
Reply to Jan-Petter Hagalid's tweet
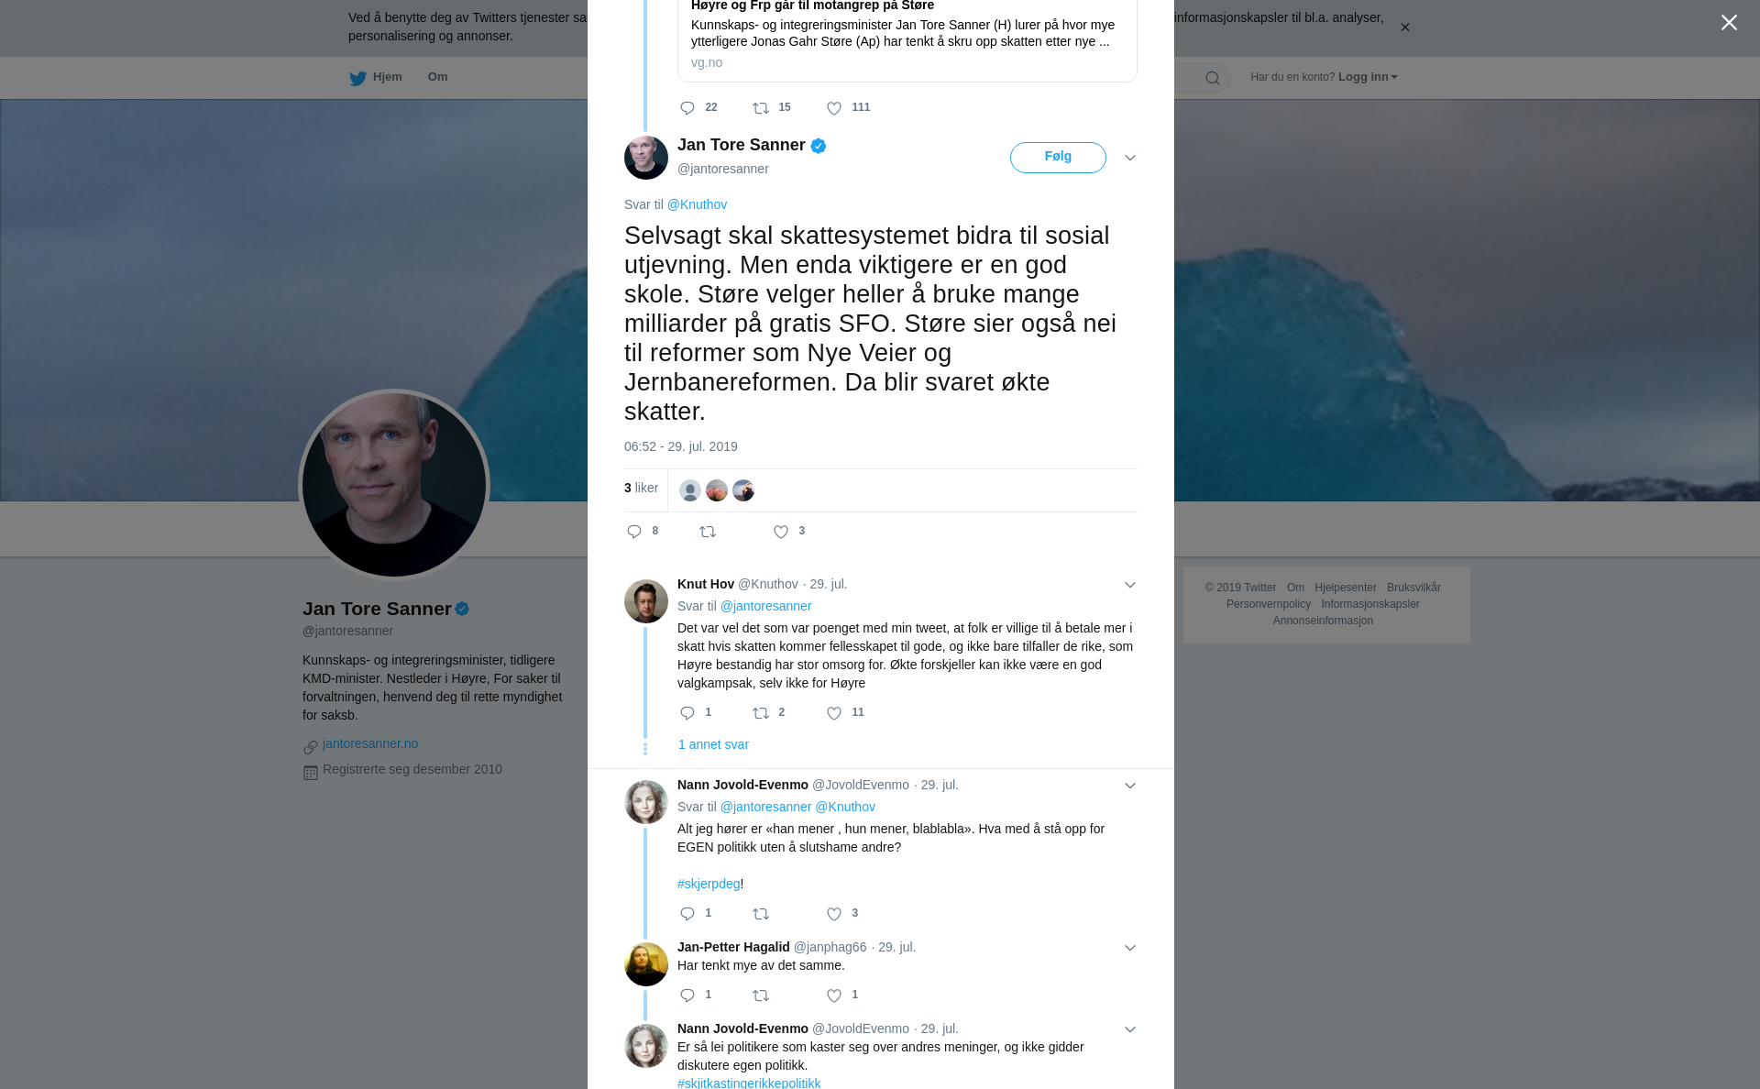687,995
